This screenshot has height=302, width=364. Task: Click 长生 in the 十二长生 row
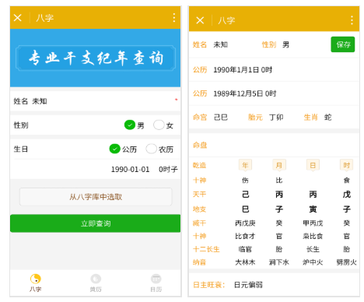pyautogui.click(x=313, y=249)
